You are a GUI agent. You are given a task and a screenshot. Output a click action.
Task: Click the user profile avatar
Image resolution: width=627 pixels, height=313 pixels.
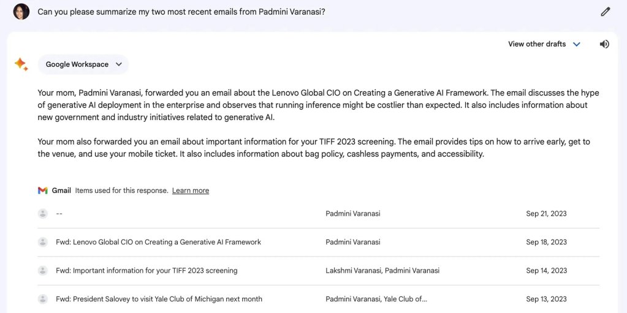(21, 12)
